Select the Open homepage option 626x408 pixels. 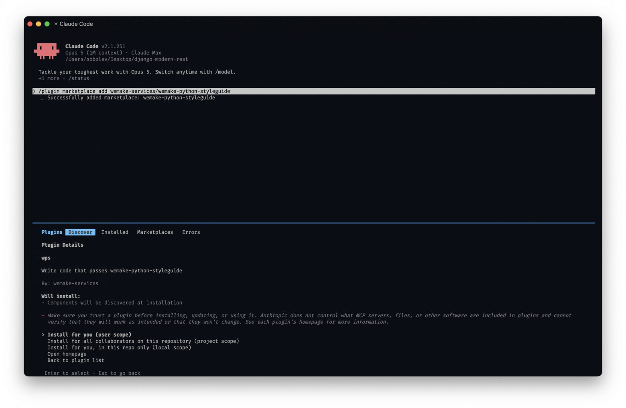coord(67,354)
